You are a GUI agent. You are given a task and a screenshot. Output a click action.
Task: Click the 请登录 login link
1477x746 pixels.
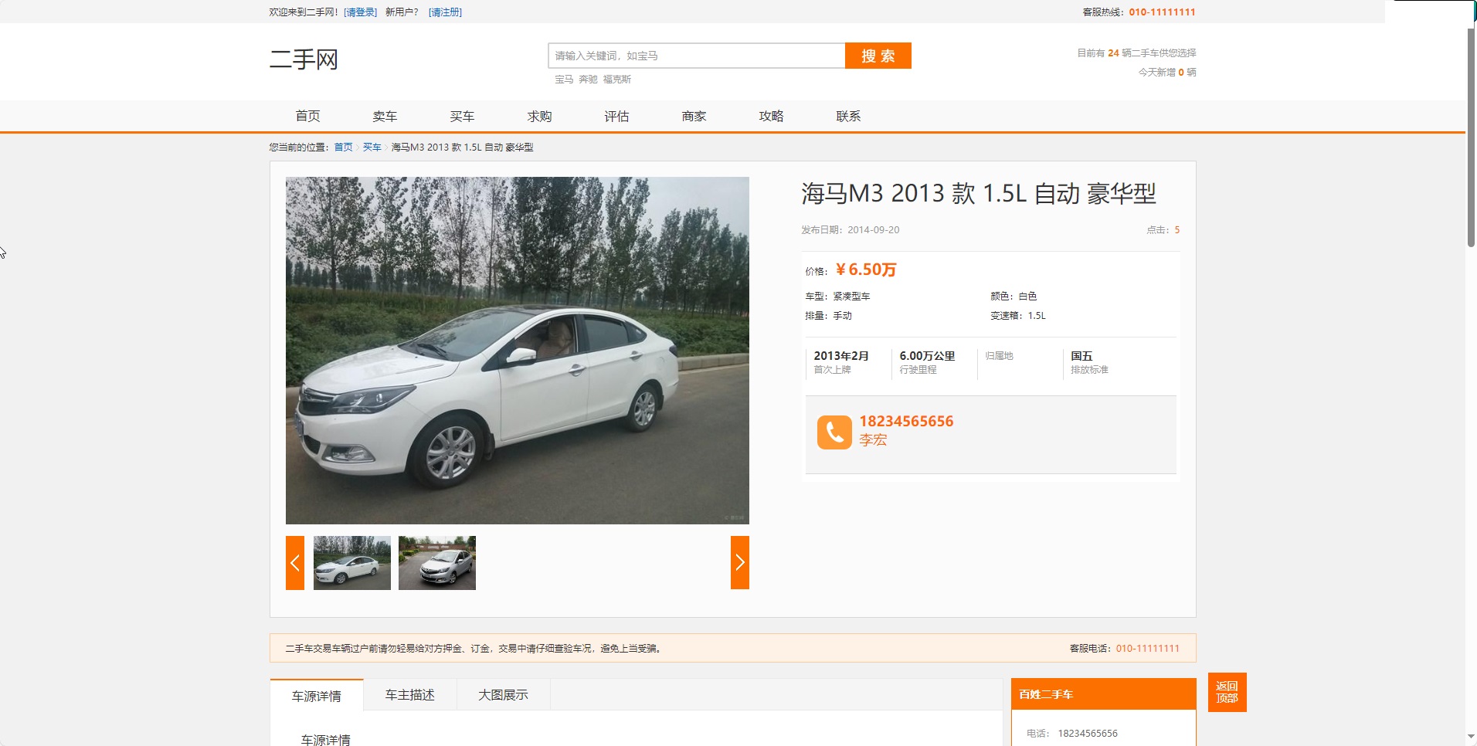(360, 12)
